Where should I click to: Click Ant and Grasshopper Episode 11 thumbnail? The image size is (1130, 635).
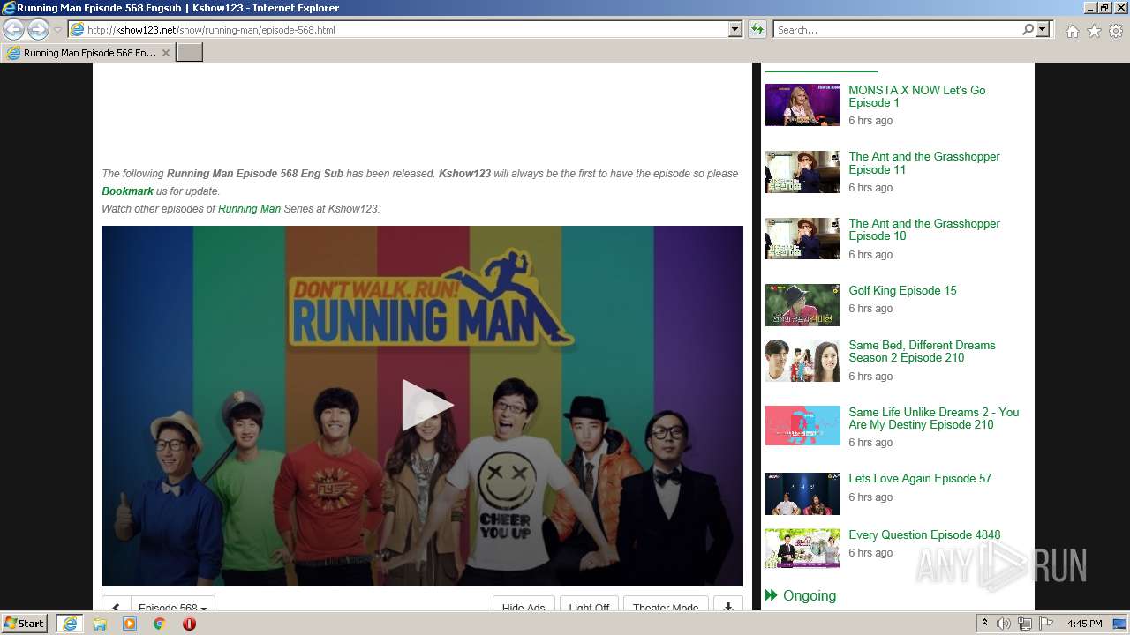[x=802, y=172]
